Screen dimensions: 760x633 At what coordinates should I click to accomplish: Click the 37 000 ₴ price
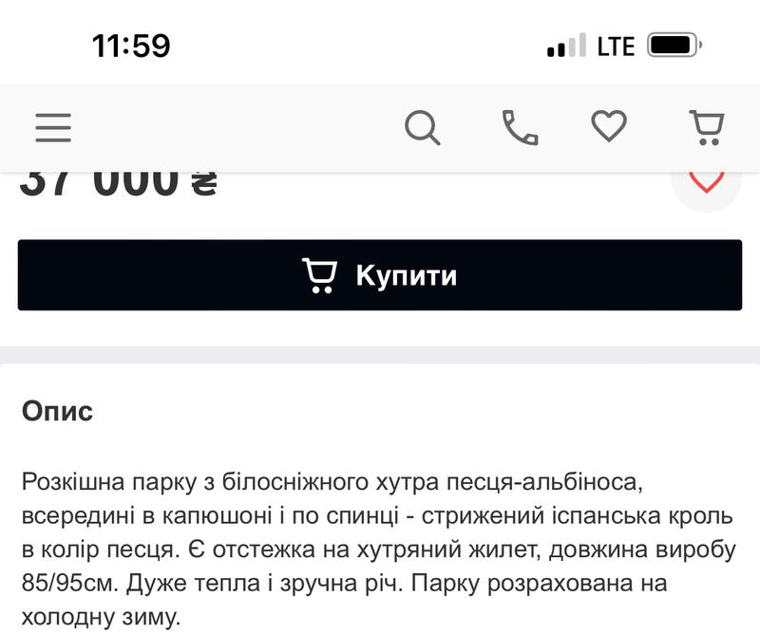[x=118, y=184]
